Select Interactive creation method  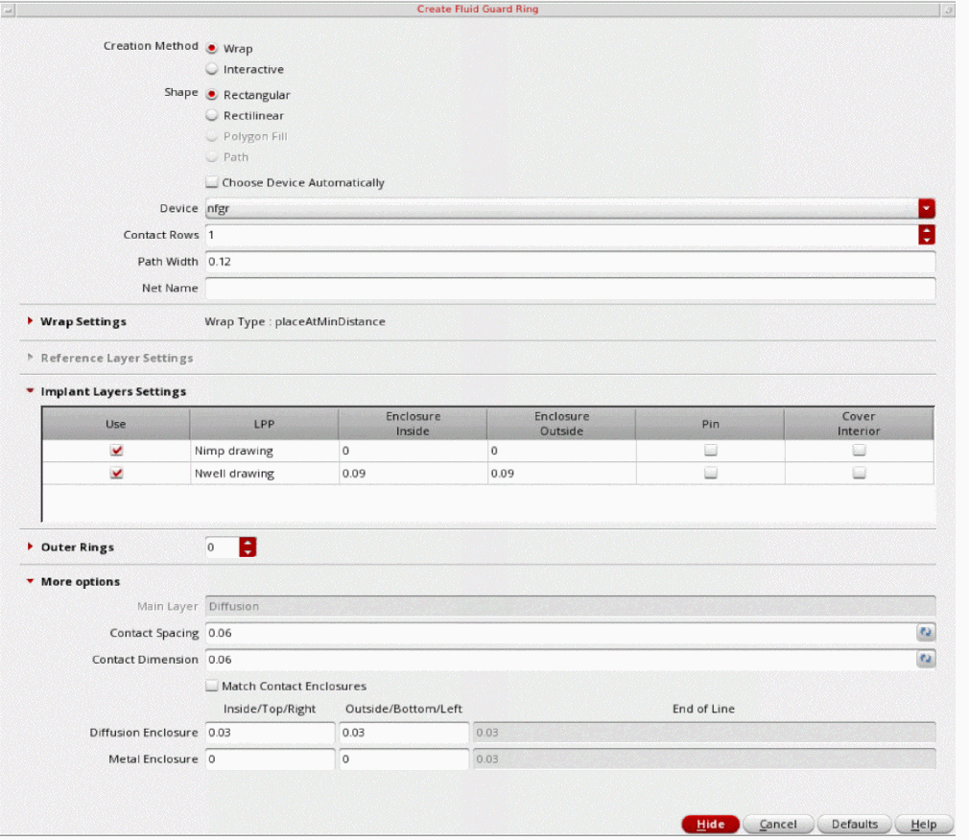(x=213, y=69)
